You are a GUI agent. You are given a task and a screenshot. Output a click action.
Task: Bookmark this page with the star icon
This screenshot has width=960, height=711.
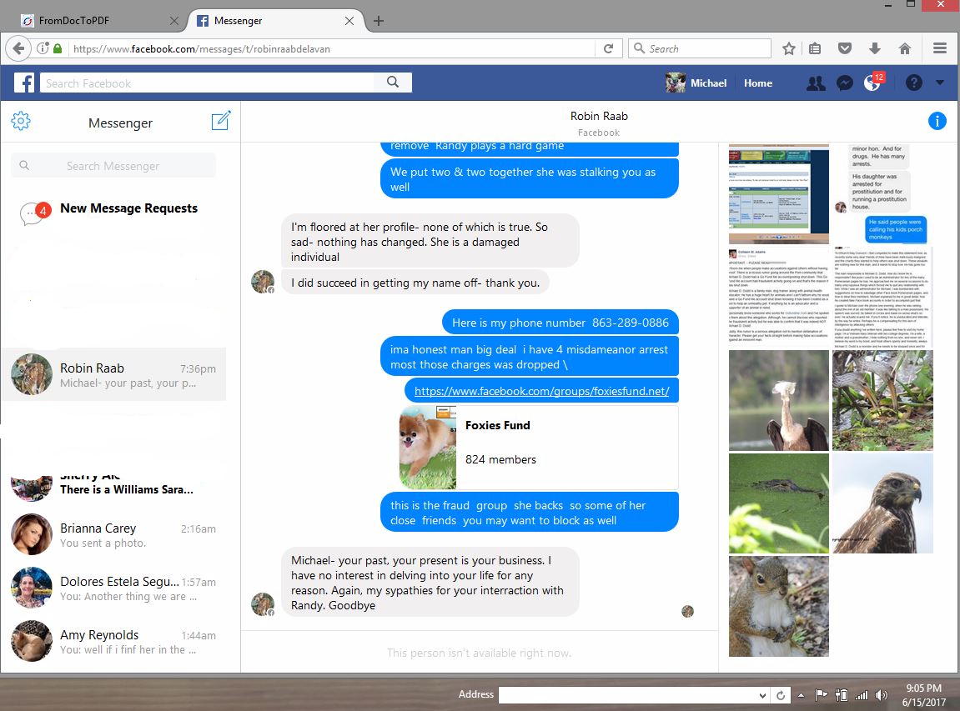coord(788,49)
